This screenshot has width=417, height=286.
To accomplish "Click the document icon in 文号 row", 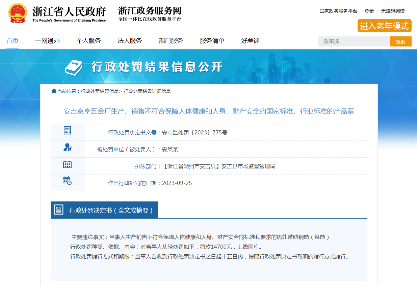I will point(68,130).
